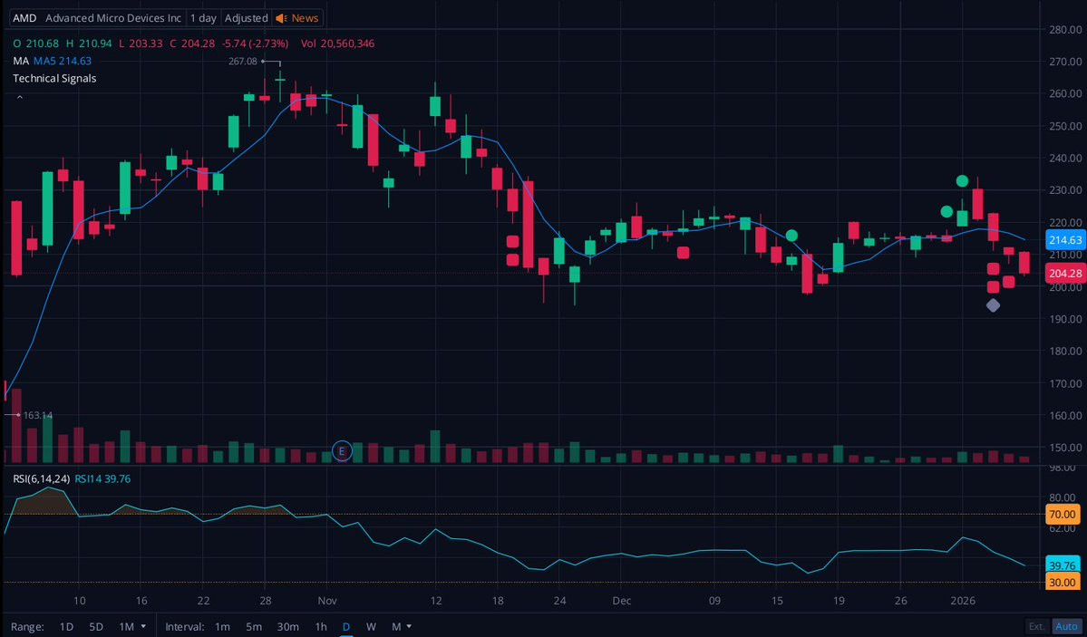Switch interval to 1h

[321, 627]
